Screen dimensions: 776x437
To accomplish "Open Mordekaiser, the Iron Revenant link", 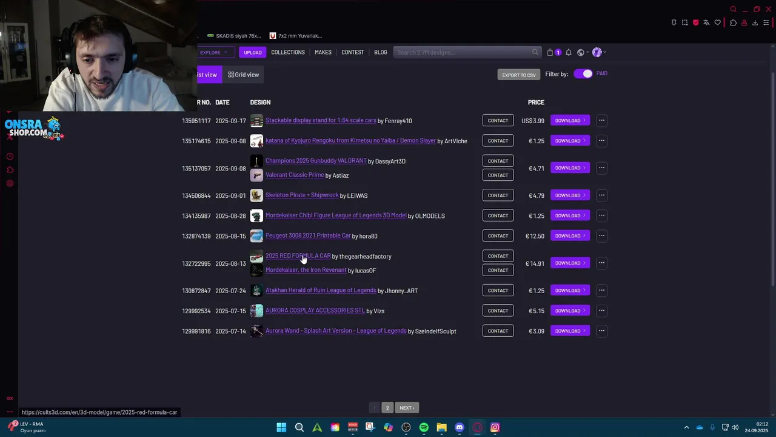I will pyautogui.click(x=306, y=270).
